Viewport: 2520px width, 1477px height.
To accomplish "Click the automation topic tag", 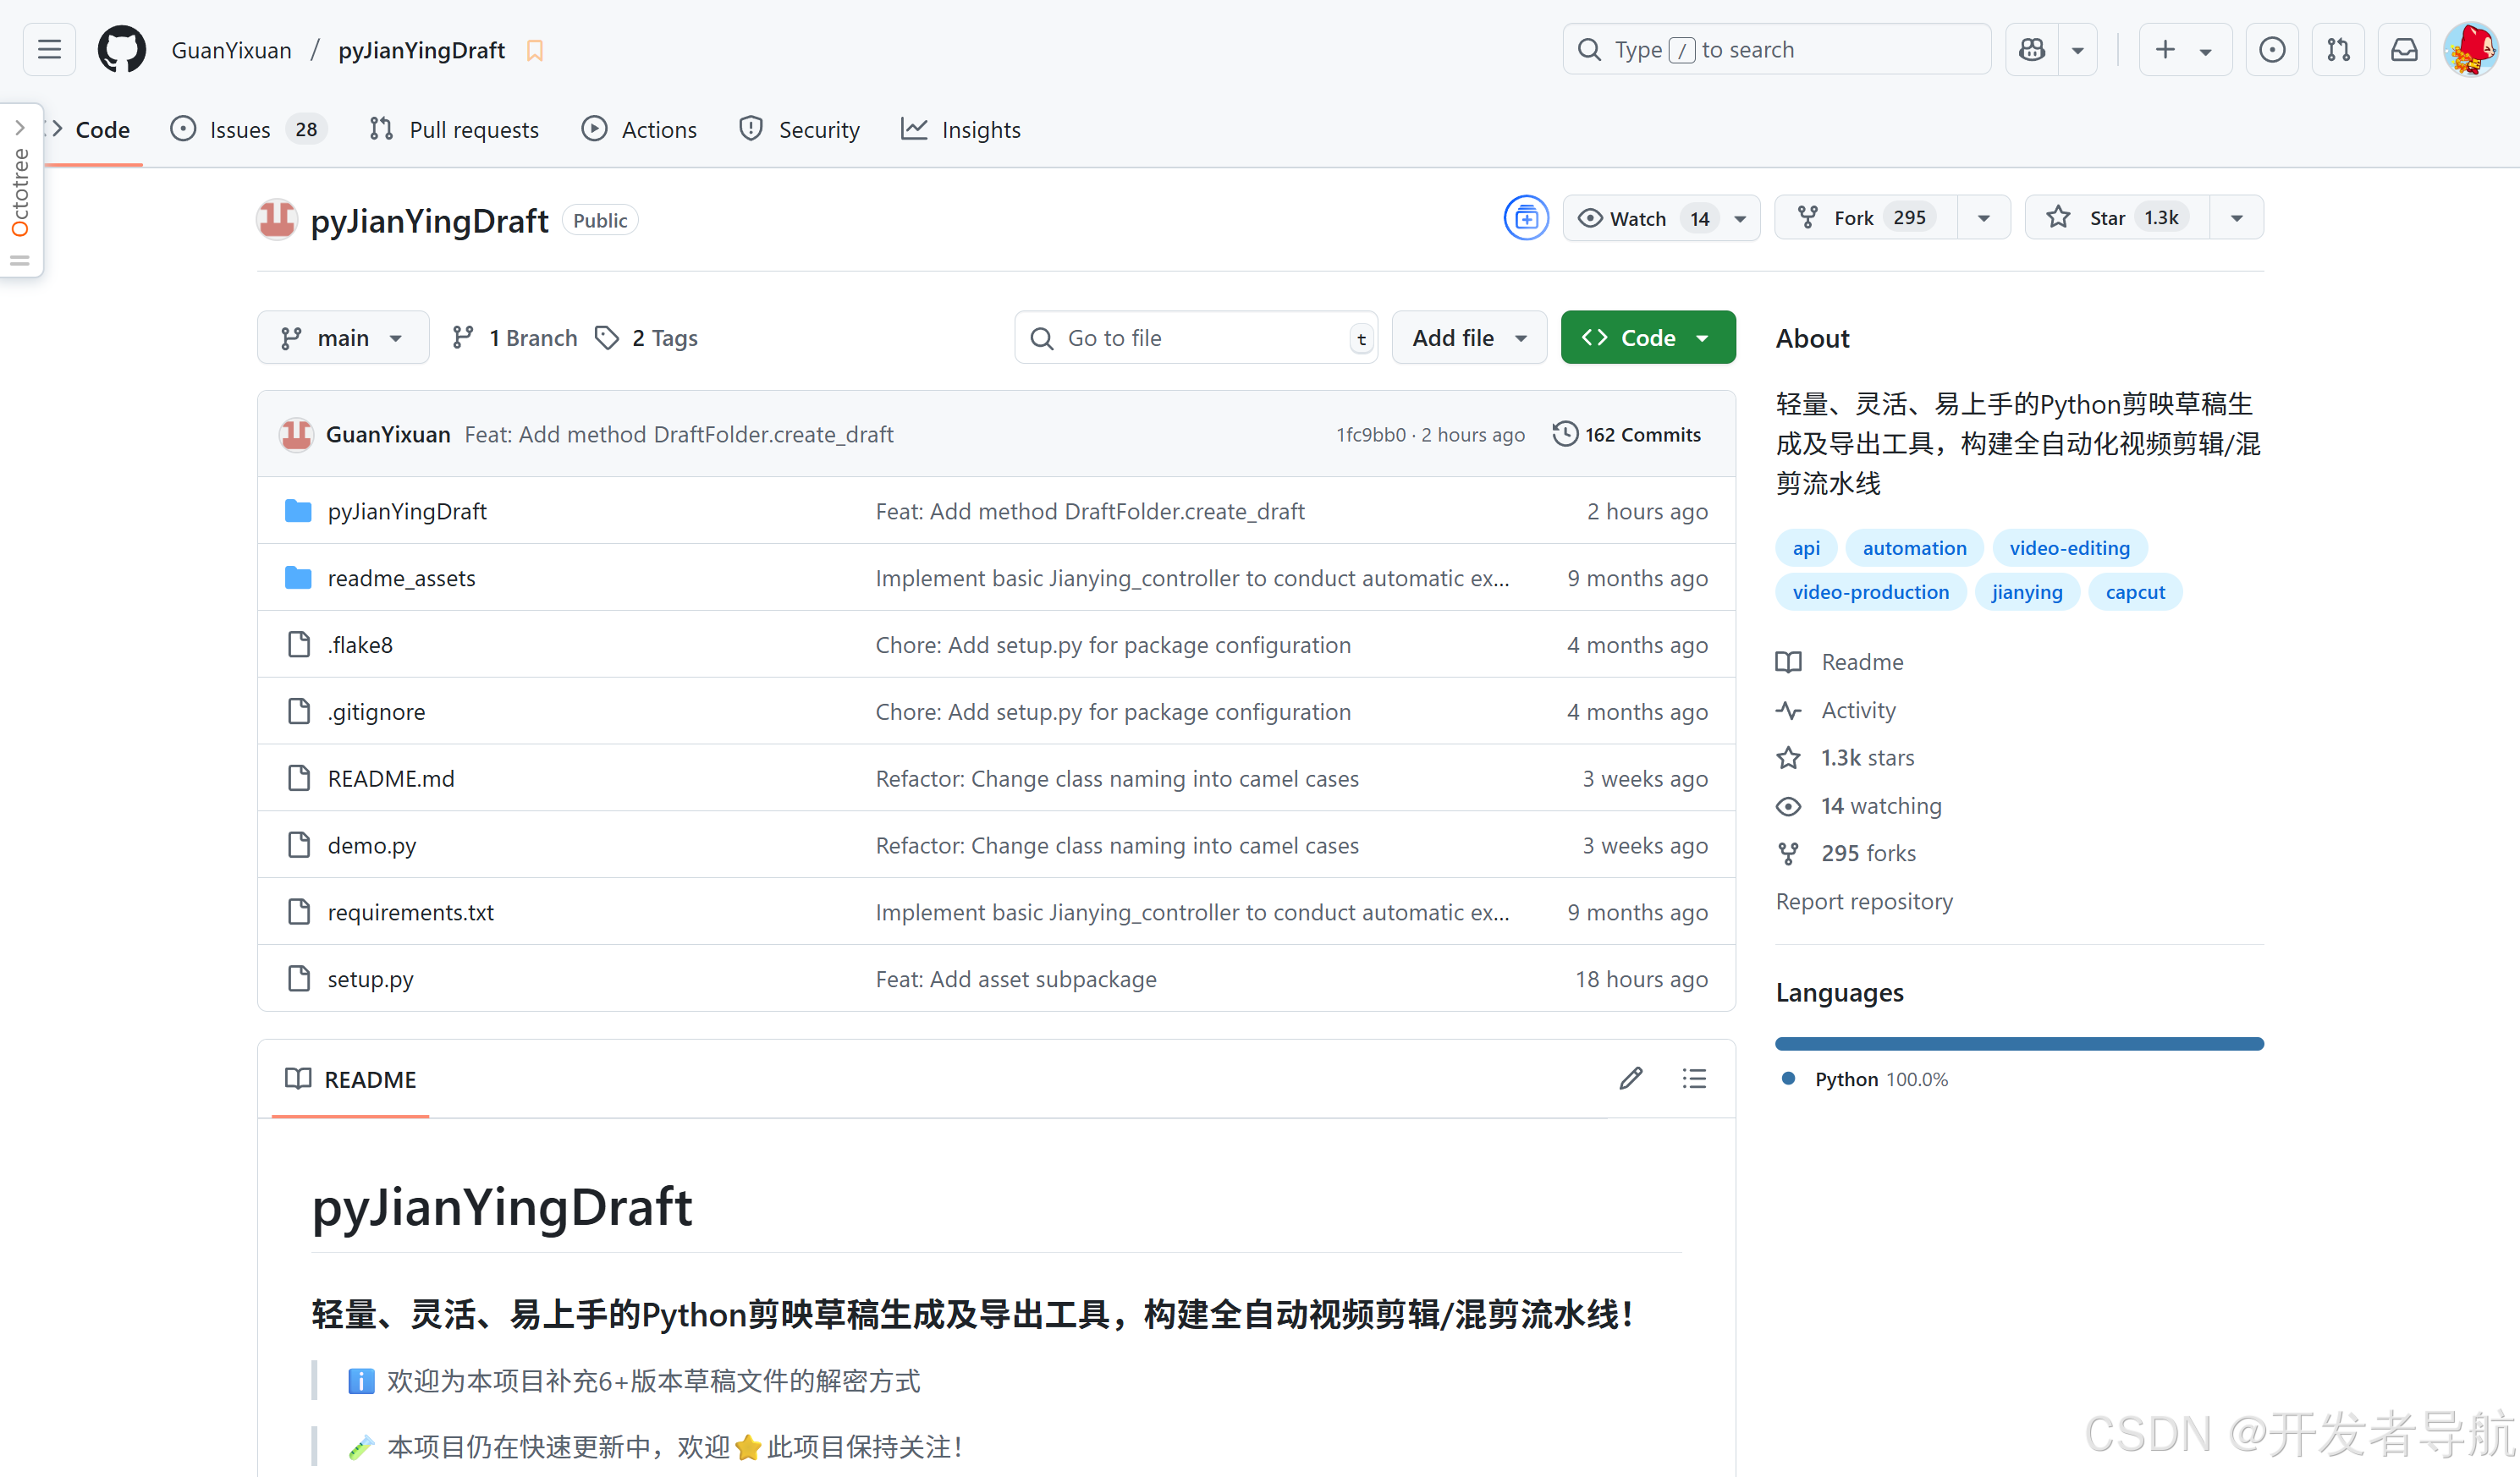I will (1914, 548).
